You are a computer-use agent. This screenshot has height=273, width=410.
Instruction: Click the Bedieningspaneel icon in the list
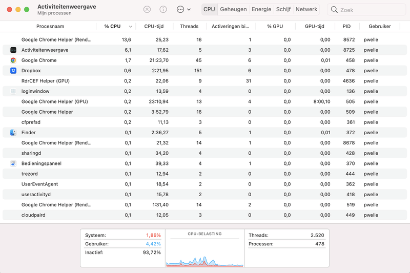(x=13, y=163)
